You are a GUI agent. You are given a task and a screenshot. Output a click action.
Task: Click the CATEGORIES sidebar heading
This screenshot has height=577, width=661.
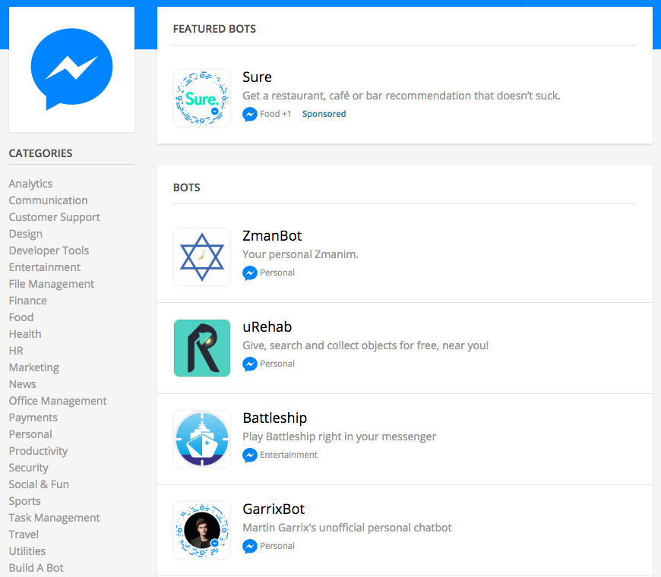(x=40, y=153)
